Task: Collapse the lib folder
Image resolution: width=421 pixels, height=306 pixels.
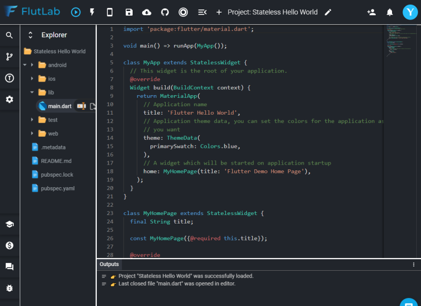Action: [32, 93]
